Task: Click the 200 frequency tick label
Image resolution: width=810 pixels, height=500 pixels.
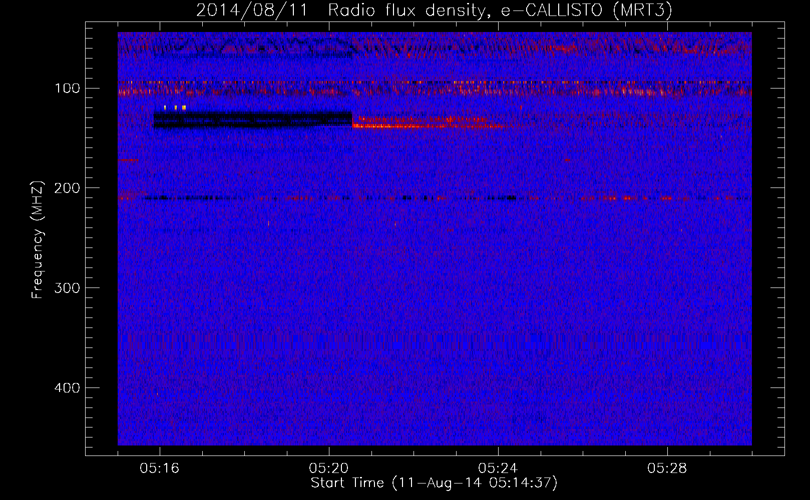Action: (x=67, y=188)
